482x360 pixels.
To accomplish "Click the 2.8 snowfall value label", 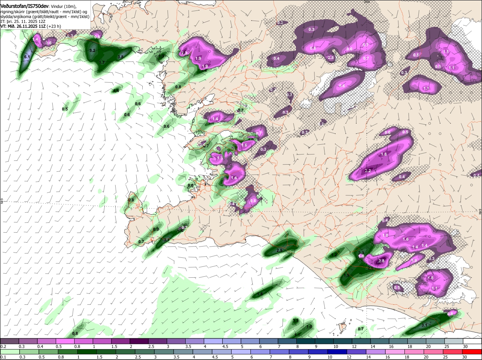I will pyautogui.click(x=381, y=261).
